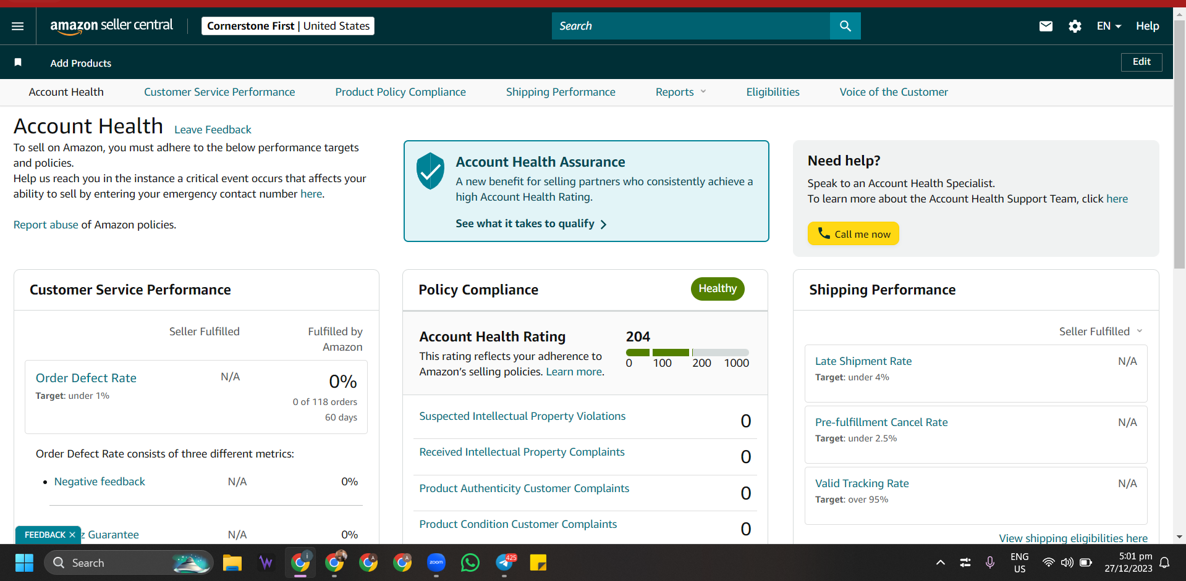The image size is (1186, 581).
Task: Click the Chrome icon next to Zoom
Action: pyautogui.click(x=402, y=562)
